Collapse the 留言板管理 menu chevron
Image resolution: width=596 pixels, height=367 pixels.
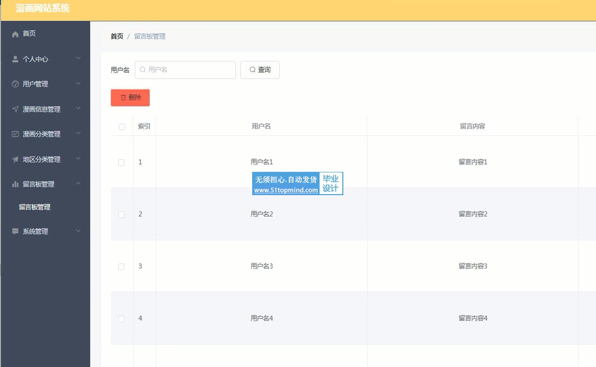click(x=78, y=184)
